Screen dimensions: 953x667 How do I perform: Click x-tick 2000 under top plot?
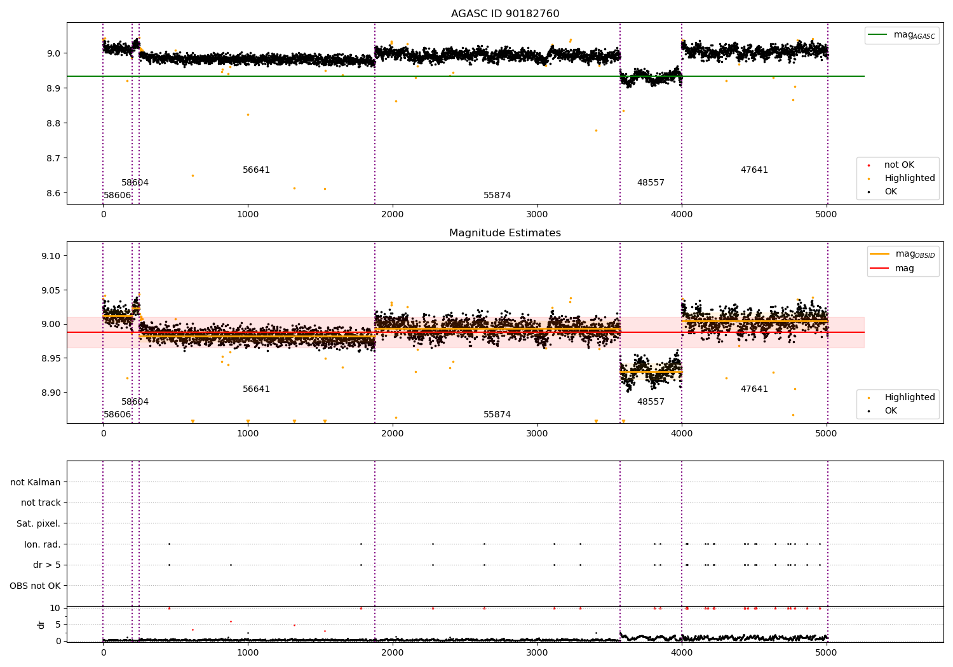click(393, 215)
